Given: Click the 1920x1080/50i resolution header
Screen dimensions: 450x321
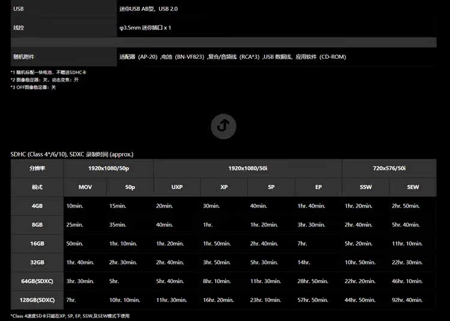Looking at the screenshot, I should pos(248,169).
